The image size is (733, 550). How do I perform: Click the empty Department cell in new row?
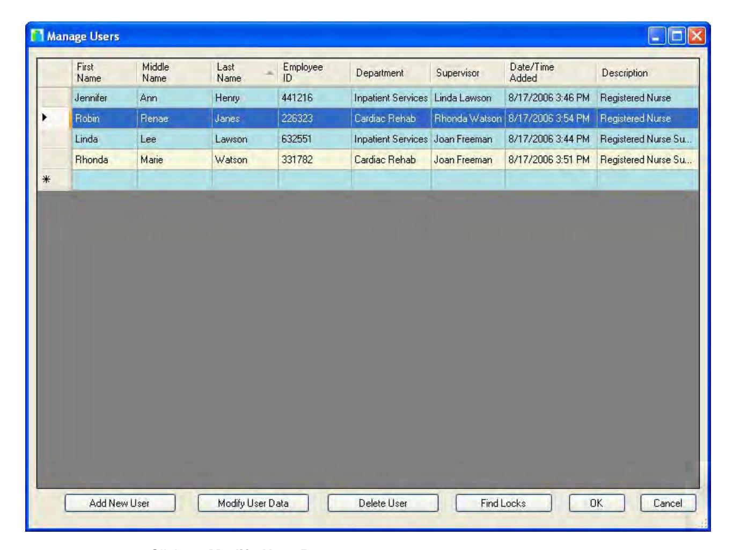point(391,180)
